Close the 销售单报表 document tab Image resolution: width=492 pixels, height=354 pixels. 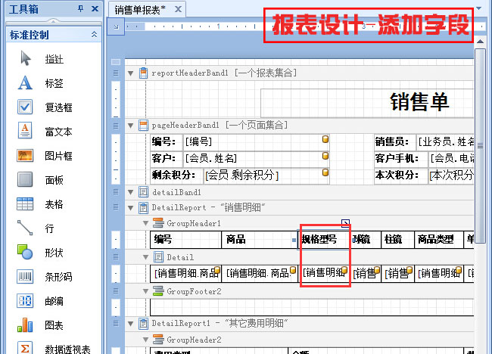(x=177, y=9)
